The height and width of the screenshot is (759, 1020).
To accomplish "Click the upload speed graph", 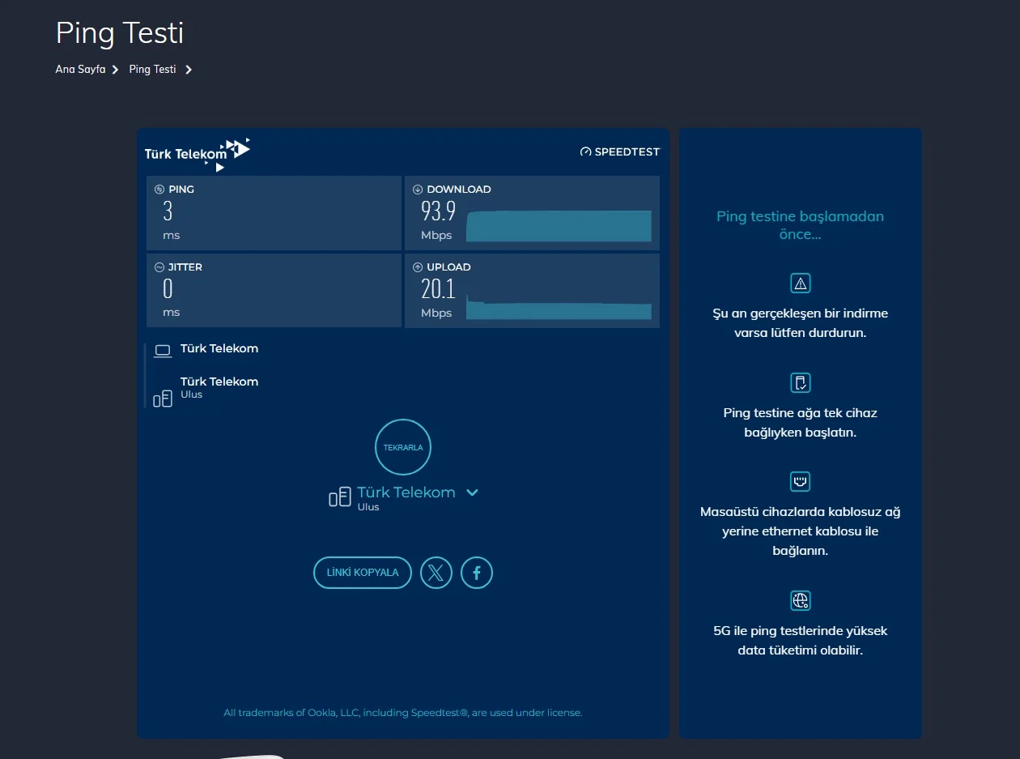I will 559,309.
